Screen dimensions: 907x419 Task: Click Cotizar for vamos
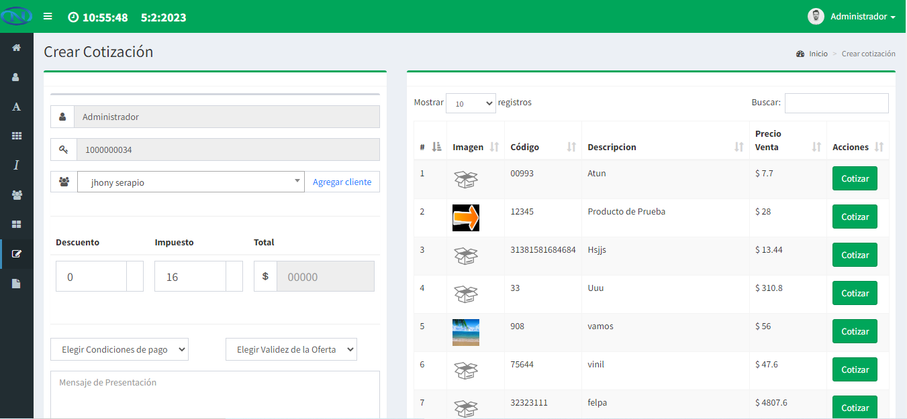click(x=855, y=331)
